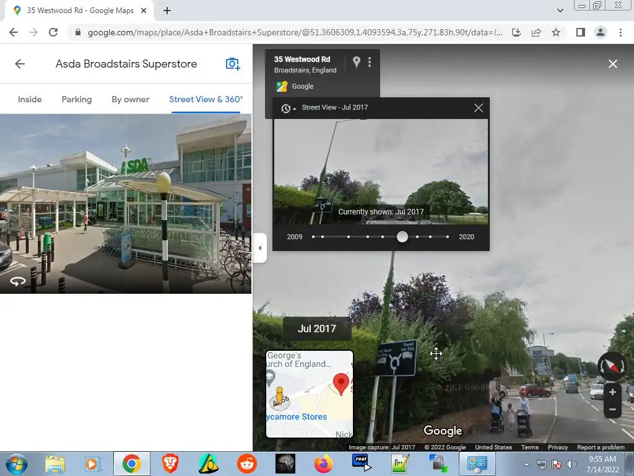Image resolution: width=634 pixels, height=476 pixels.
Task: Open the browser side panel icon
Action: click(581, 32)
